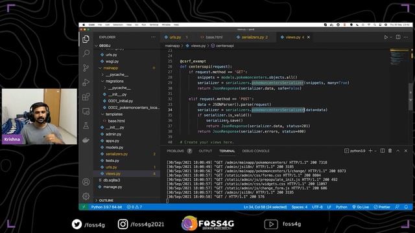Open admin.py in explorer
415x233 pixels.
pyautogui.click(x=113, y=134)
